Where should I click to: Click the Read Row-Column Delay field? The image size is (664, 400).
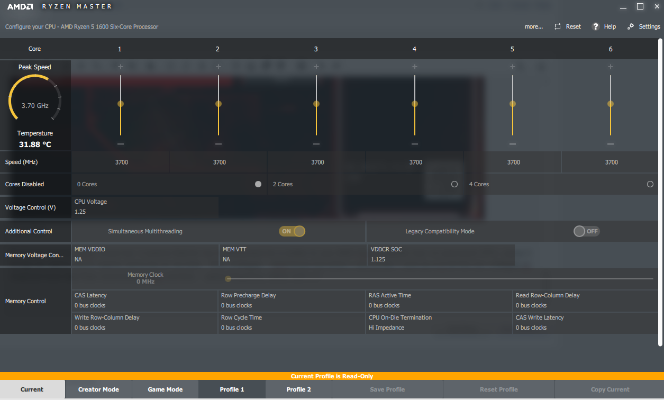(587, 301)
